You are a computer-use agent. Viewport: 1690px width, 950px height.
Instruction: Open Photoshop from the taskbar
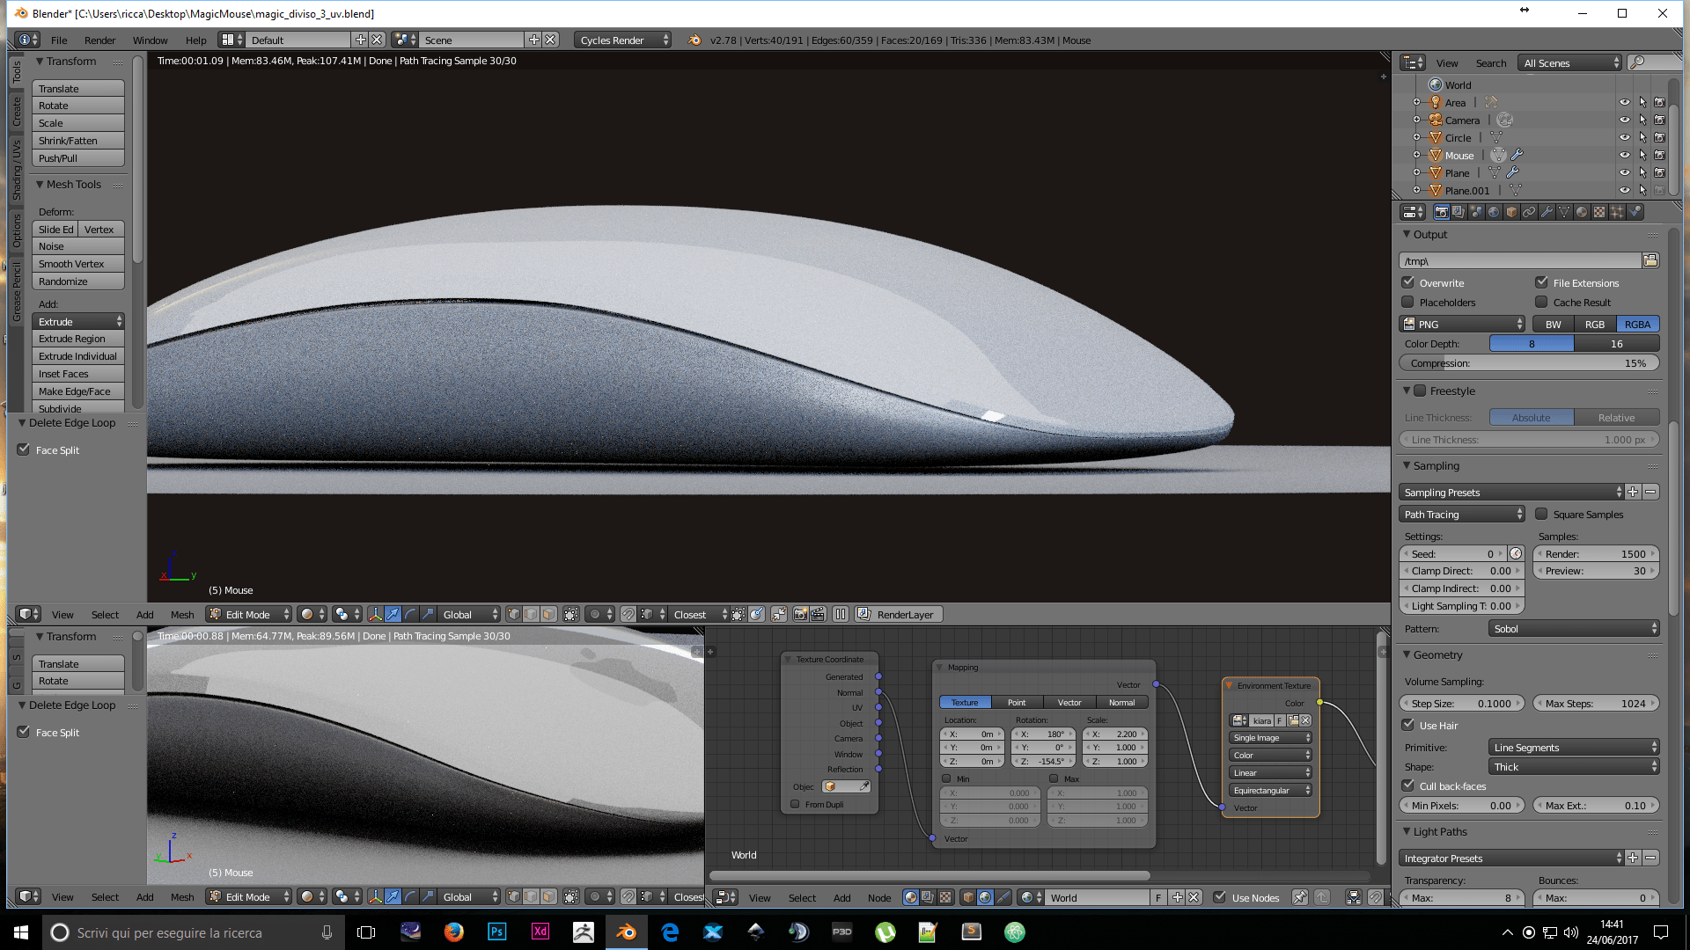click(497, 932)
